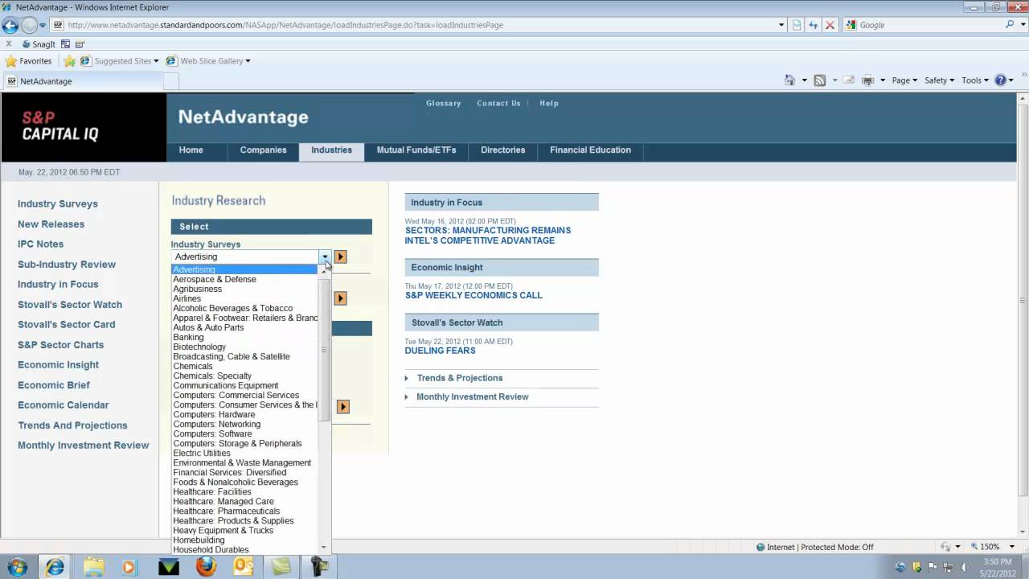Select Aerospace & Defense from the list
Screen dimensions: 1029x579
(215, 279)
